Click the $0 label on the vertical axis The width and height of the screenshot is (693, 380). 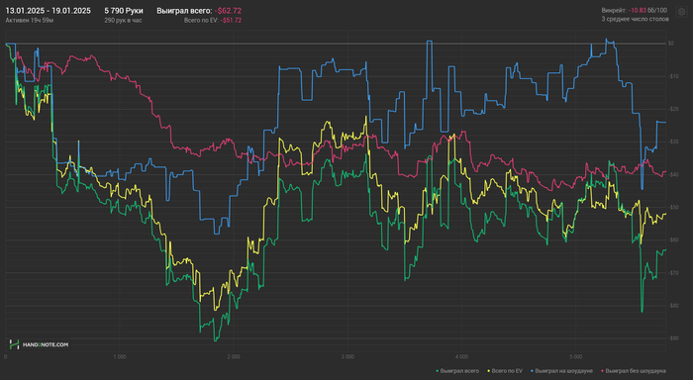click(x=671, y=44)
